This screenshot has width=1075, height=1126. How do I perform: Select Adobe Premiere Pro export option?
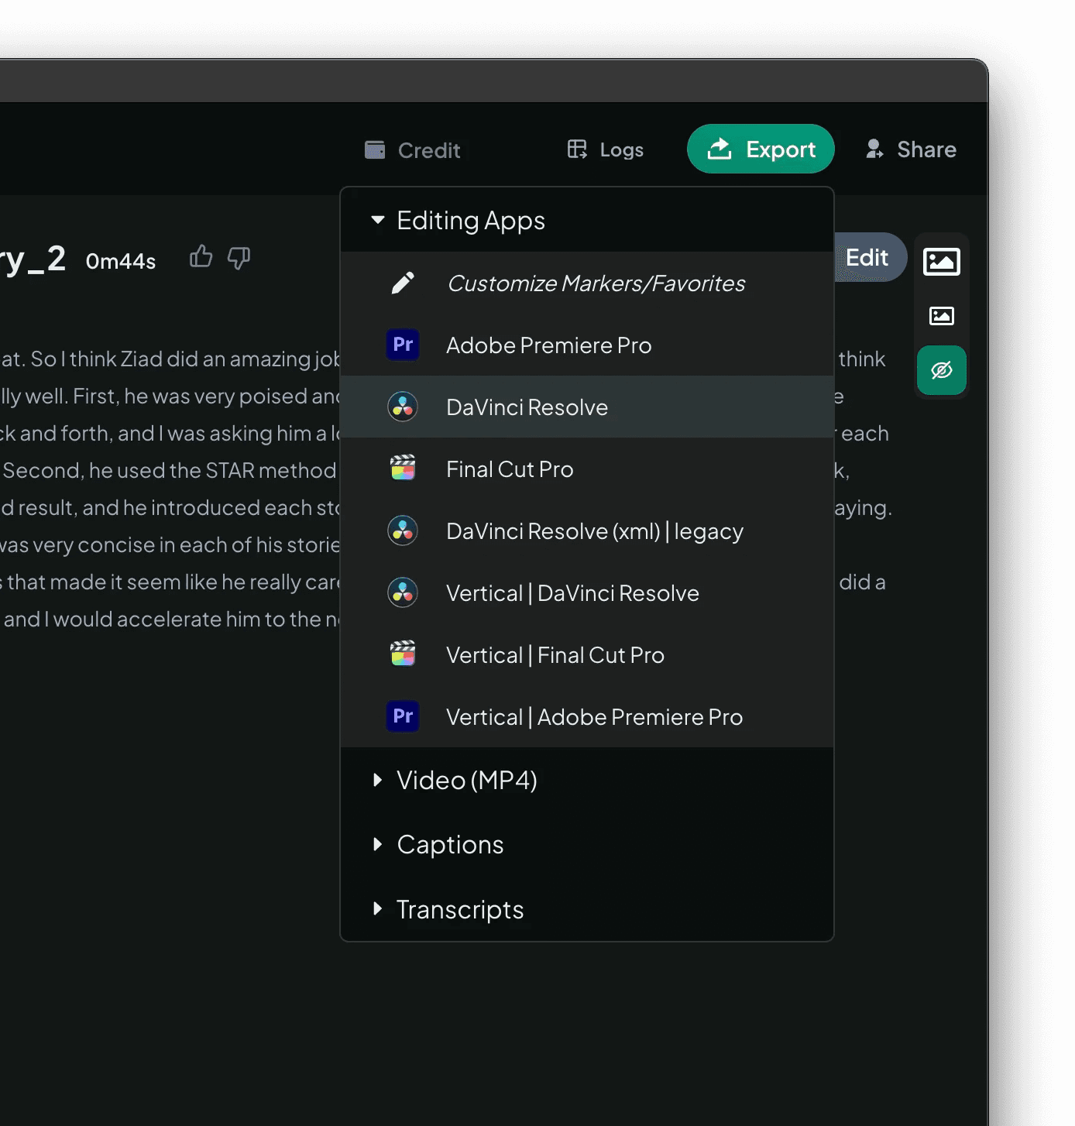(x=587, y=345)
